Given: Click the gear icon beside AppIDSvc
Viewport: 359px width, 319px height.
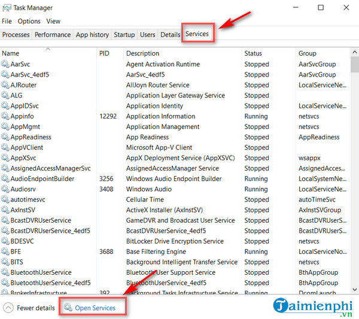Looking at the screenshot, I should pyautogui.click(x=5, y=105).
